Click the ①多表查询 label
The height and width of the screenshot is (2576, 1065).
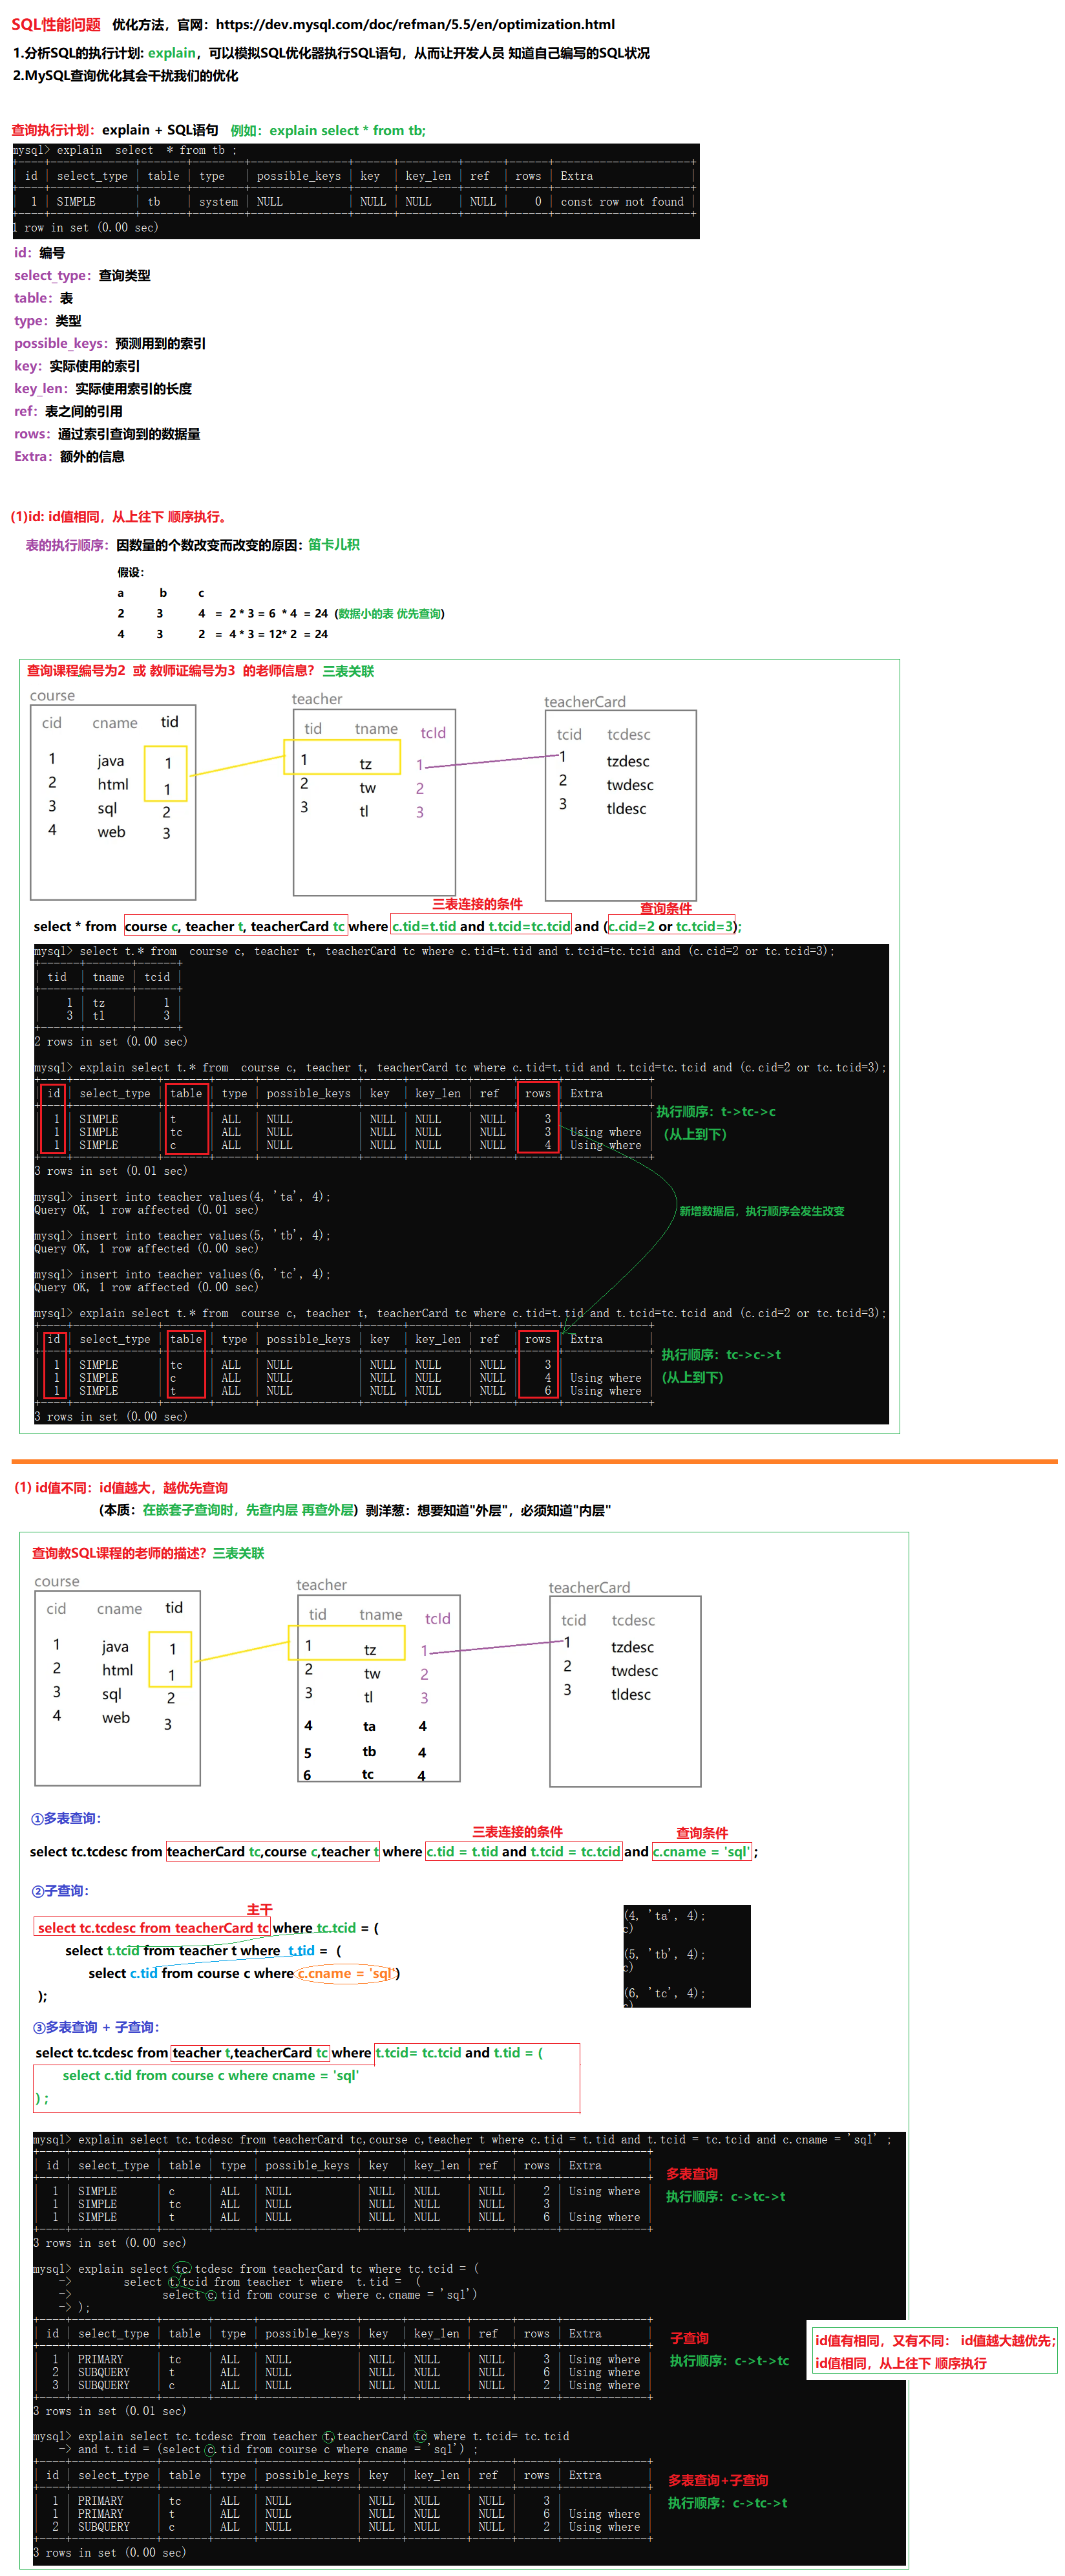[x=66, y=1818]
